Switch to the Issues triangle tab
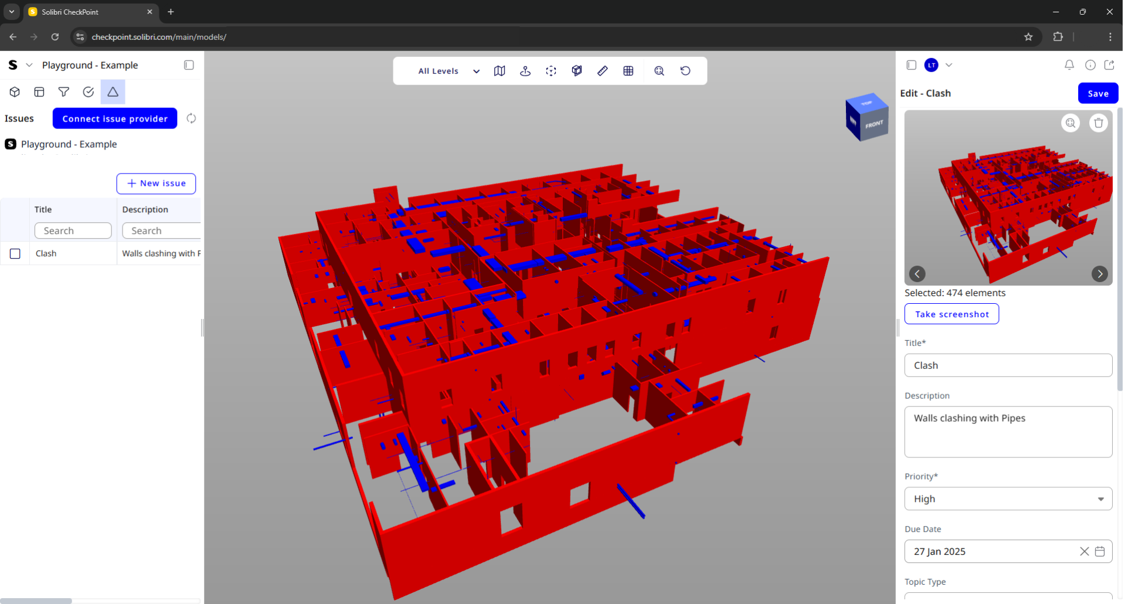 point(113,92)
